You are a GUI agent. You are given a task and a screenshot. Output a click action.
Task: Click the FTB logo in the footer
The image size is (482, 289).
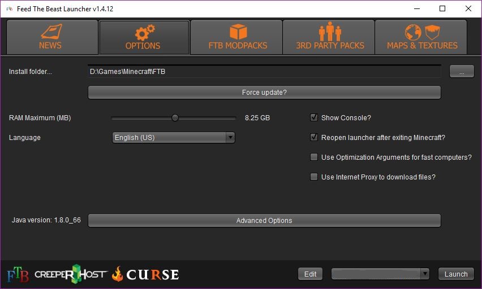18,274
